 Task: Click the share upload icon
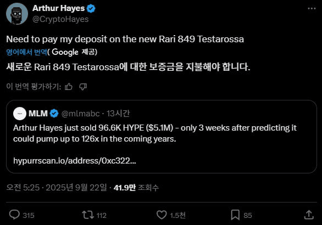pos(309,215)
